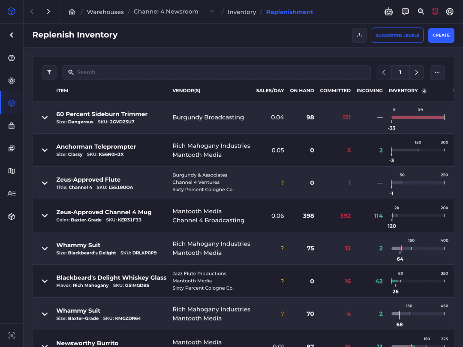Toggle Inventory column sort arrow
This screenshot has height=347, width=463.
(424, 91)
